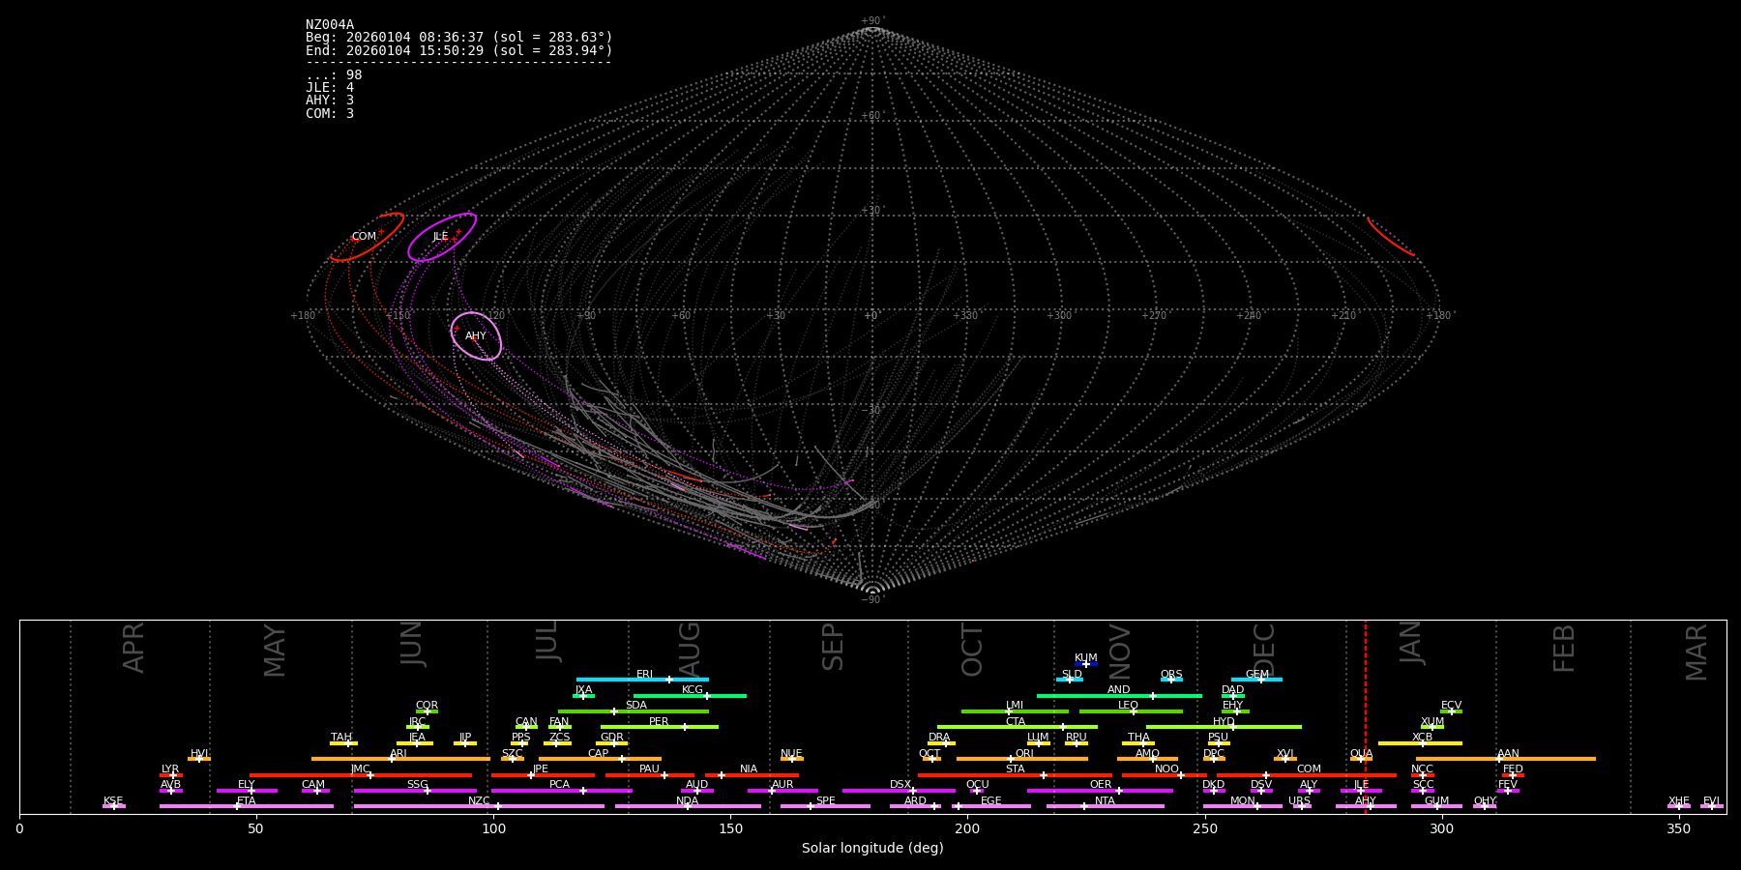Select the STA shower bar in timeline

(1015, 775)
